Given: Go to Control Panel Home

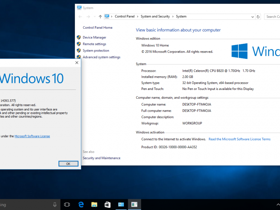Looking at the screenshot, I should point(98,28).
